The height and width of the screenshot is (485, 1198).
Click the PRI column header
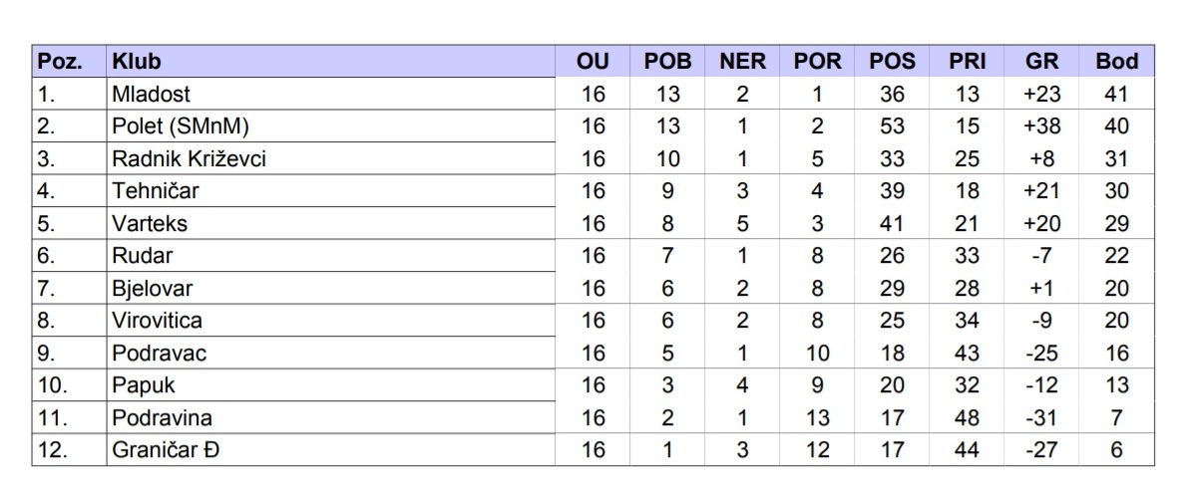coord(967,61)
